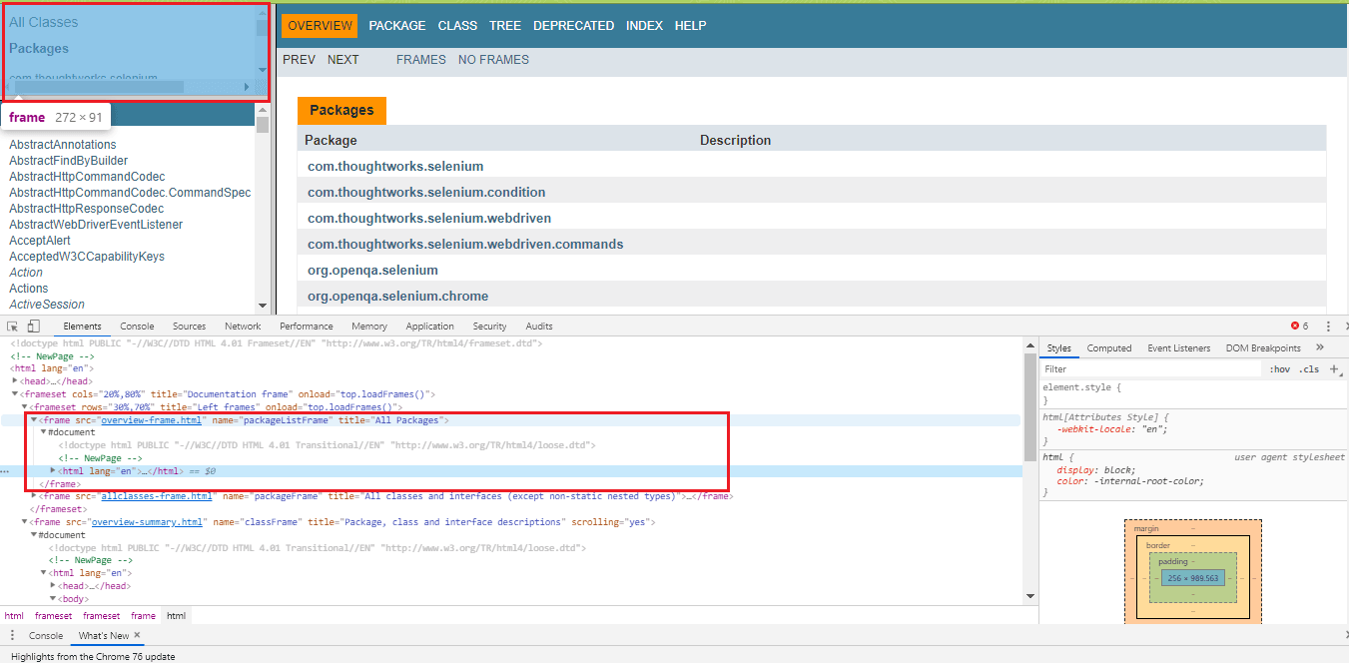This screenshot has height=663, width=1349.
Task: Open the org.openqa.selenium.chrome package link
Action: click(397, 297)
